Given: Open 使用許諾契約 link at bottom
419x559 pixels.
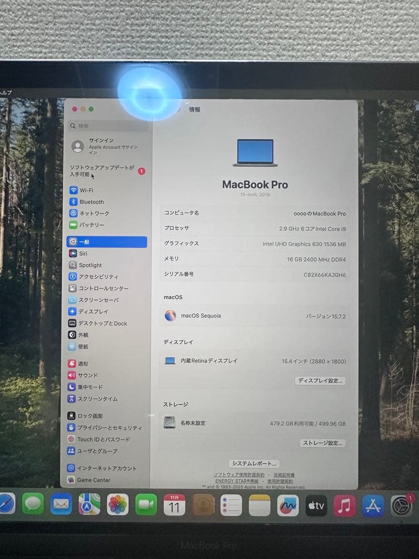Looking at the screenshot, I should tap(280, 481).
